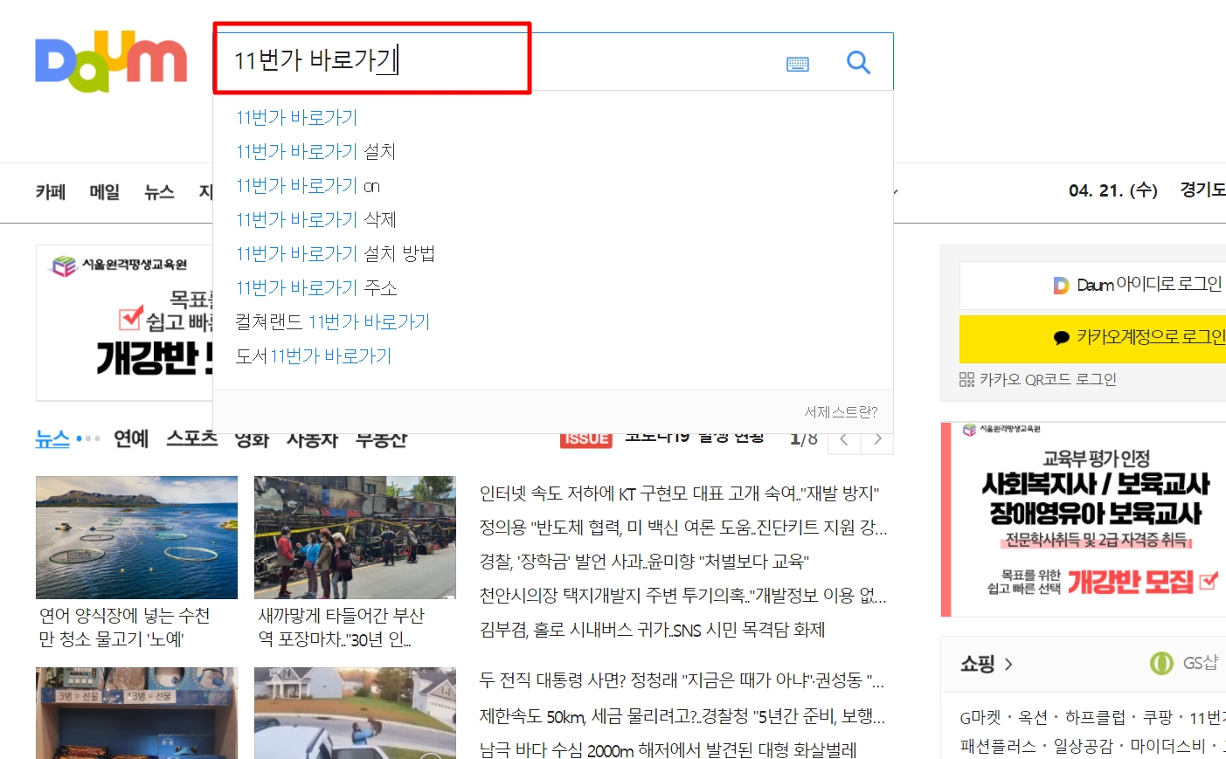Open the 마이더스비 shopping link

coord(1167,746)
